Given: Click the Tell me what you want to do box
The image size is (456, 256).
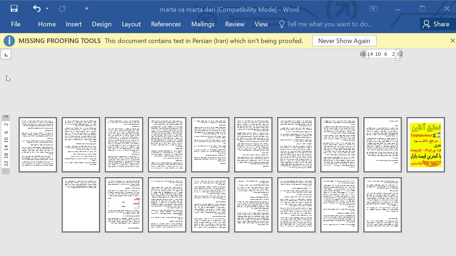Looking at the screenshot, I should coord(325,24).
